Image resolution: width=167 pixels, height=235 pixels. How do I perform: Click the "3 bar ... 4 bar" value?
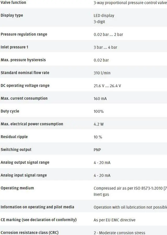point(105,47)
